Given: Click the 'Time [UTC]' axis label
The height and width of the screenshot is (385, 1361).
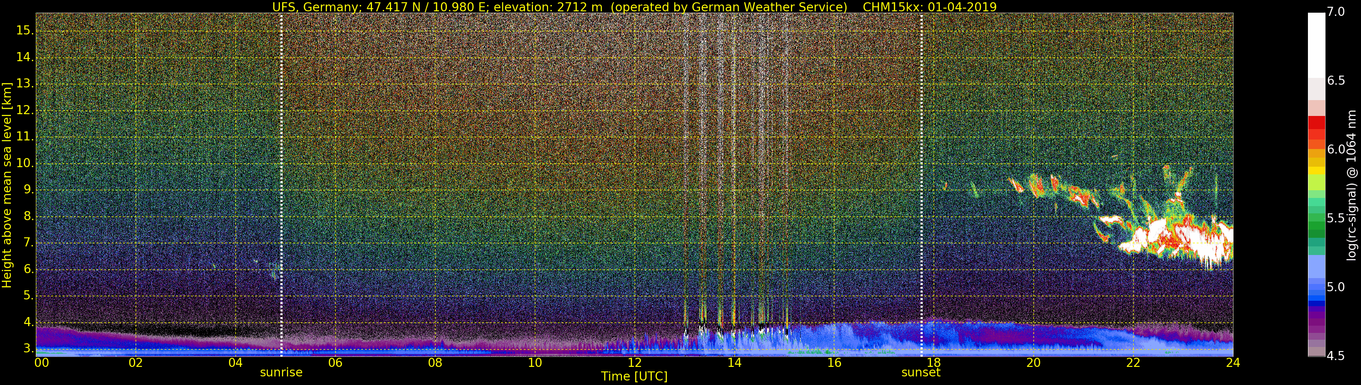Looking at the screenshot, I should coord(634,376).
